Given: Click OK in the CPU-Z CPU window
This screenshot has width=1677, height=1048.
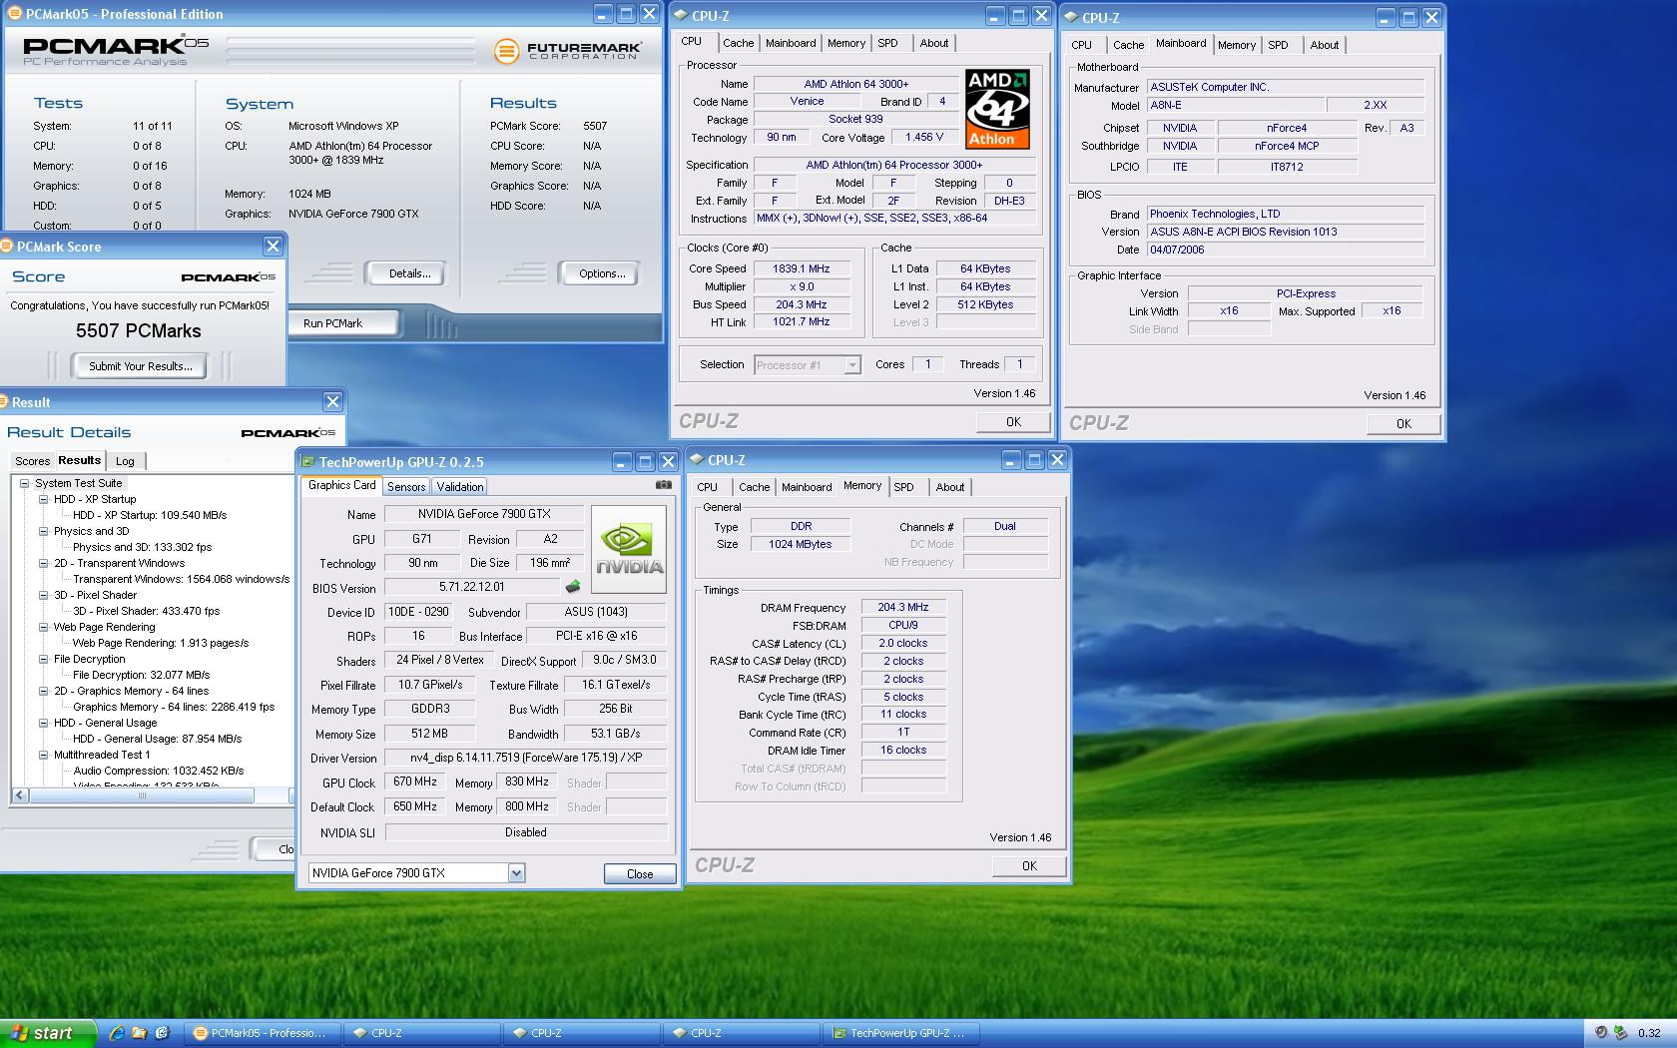Looking at the screenshot, I should click(x=1013, y=422).
